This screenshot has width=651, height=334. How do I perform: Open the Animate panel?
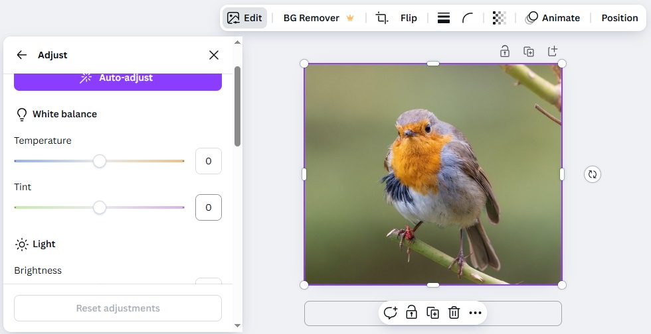click(x=553, y=18)
